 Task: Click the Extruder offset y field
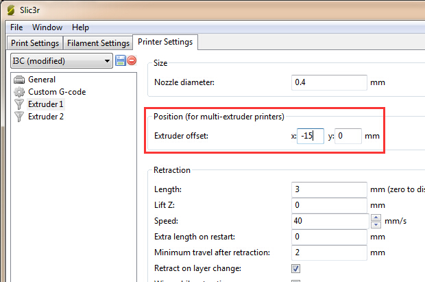click(348, 136)
